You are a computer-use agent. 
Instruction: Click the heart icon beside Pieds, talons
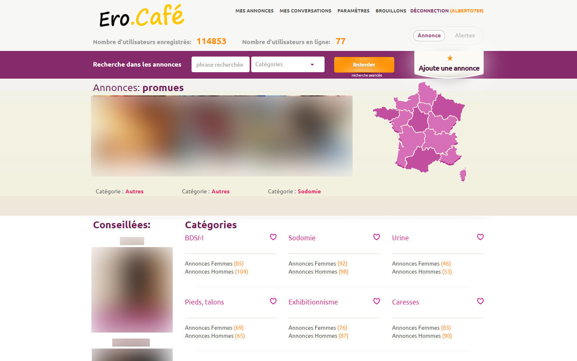[x=273, y=301]
